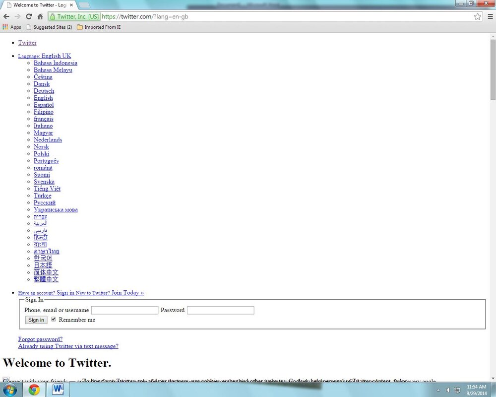Choose Bahasa Indonesia language
This screenshot has width=496, height=397.
pos(56,63)
